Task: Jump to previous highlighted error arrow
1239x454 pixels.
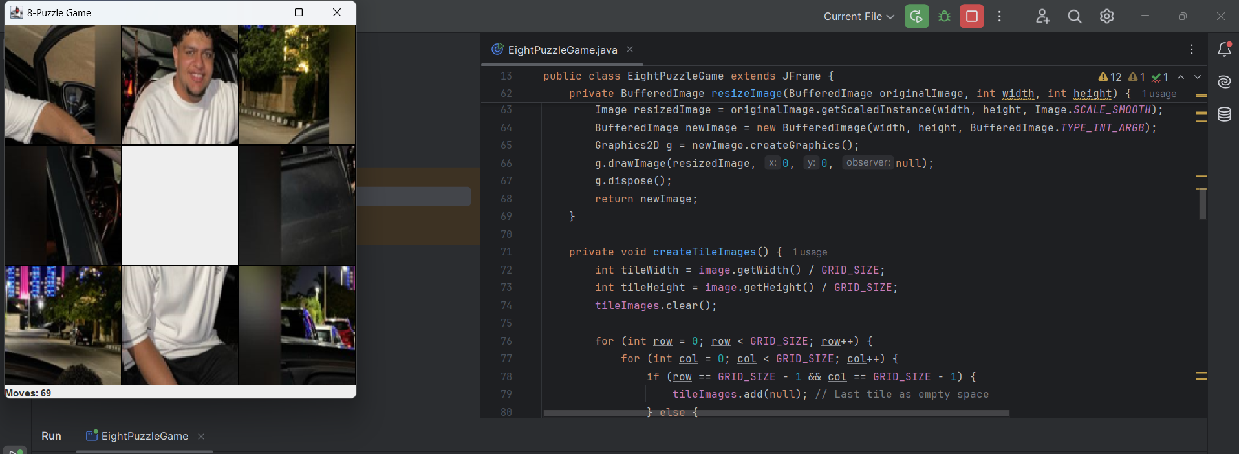Action: pyautogui.click(x=1181, y=77)
